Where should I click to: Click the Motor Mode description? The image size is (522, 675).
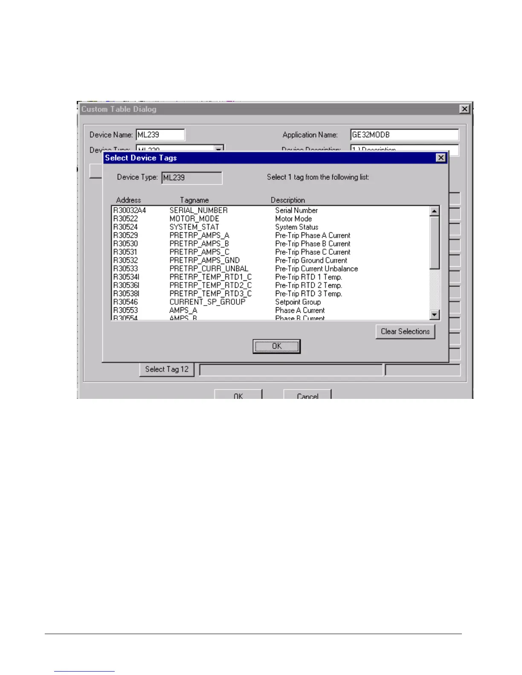pos(293,219)
